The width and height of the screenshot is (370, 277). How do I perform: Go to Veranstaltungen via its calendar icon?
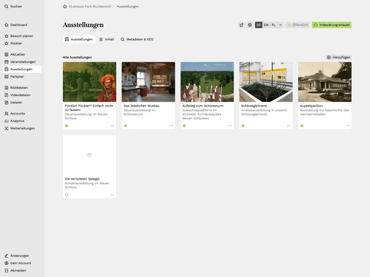pos(7,61)
